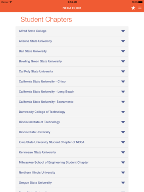This screenshot has width=144, height=192.
Task: Open the hamburger menu icon
Action: [x=140, y=8]
